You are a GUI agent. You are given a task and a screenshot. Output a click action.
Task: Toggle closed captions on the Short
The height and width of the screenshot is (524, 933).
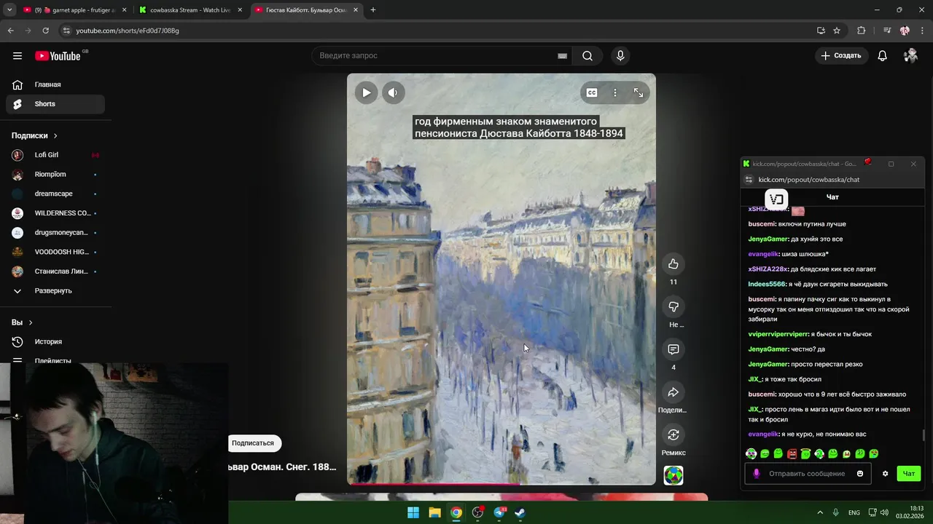pyautogui.click(x=592, y=92)
